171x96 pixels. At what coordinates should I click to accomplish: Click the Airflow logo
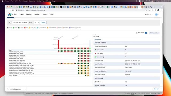[12, 14]
